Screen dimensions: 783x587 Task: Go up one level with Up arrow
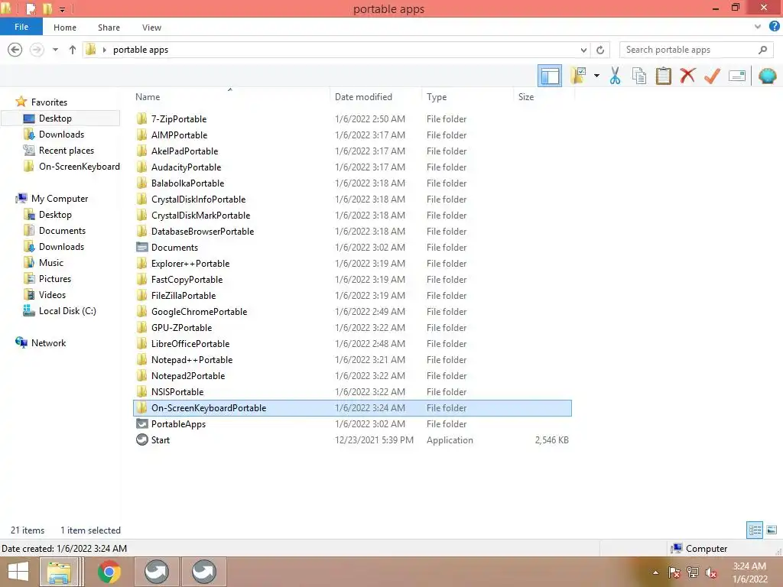(73, 50)
